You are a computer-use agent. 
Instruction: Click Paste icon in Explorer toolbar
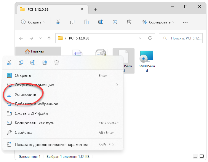tap(87, 22)
